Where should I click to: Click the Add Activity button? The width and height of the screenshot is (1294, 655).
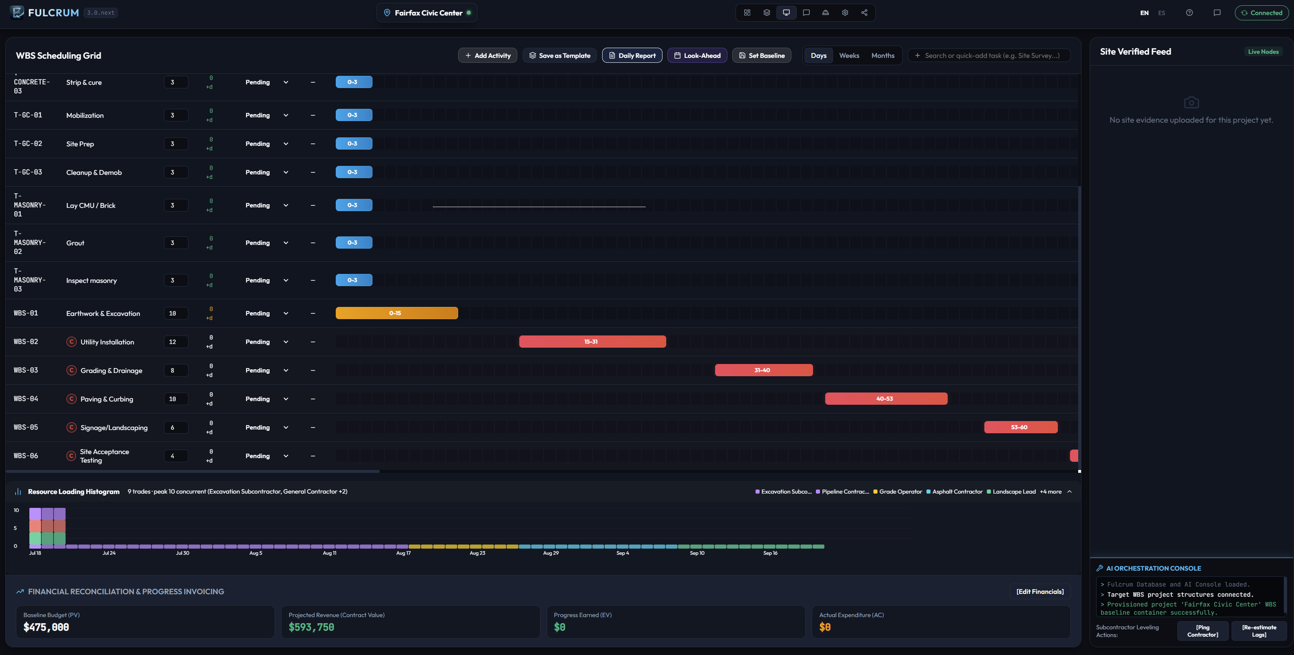click(x=487, y=55)
